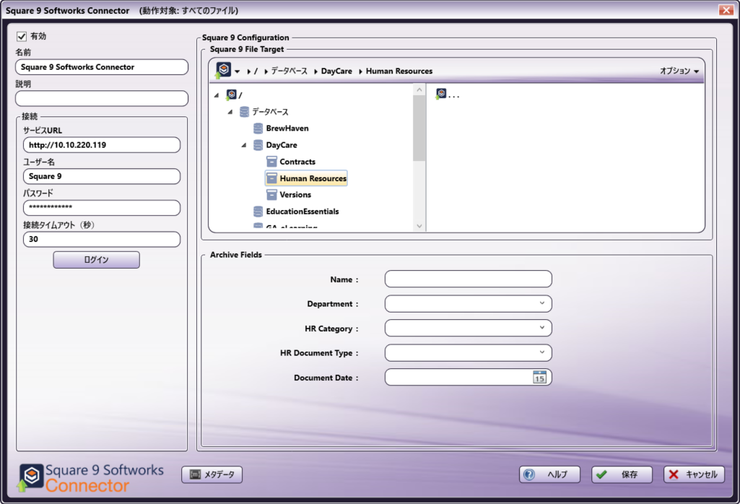Collapse the DayCare tree node
The image size is (740, 504).
244,145
